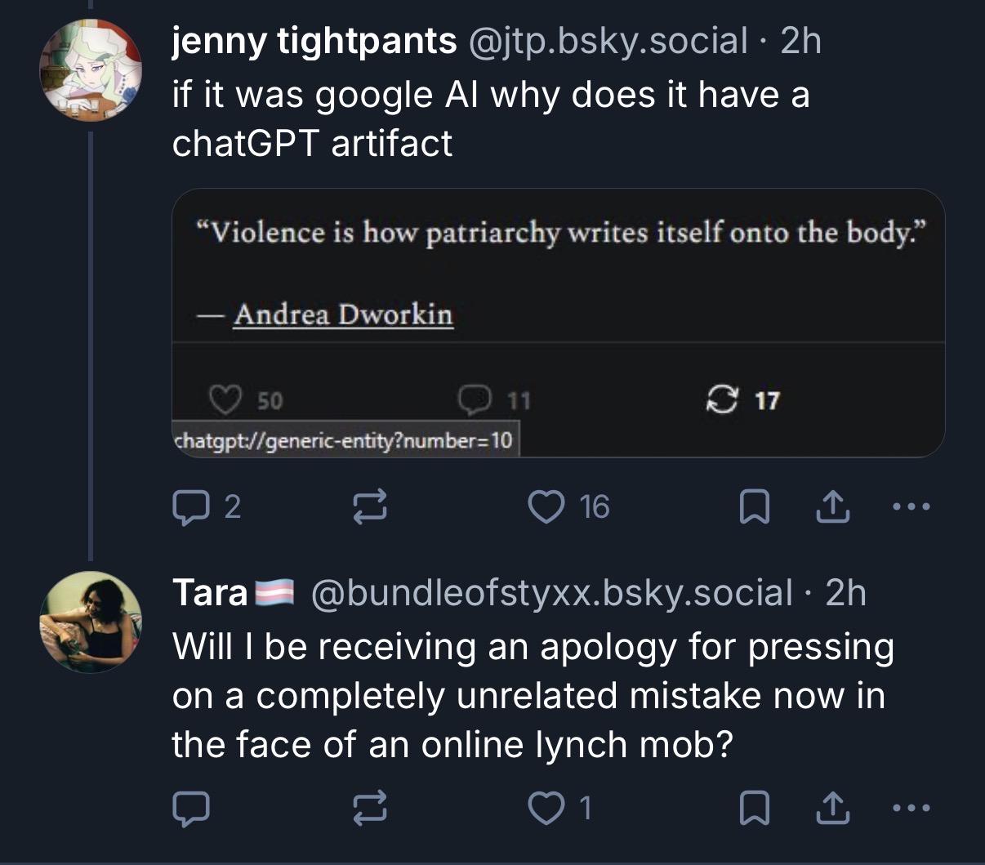The image size is (985, 865).
Task: Like Tara's post
Action: [542, 808]
